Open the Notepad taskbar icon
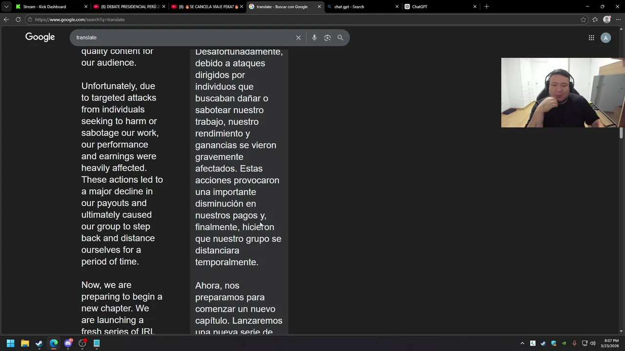Image resolution: width=625 pixels, height=351 pixels. pyautogui.click(x=97, y=343)
